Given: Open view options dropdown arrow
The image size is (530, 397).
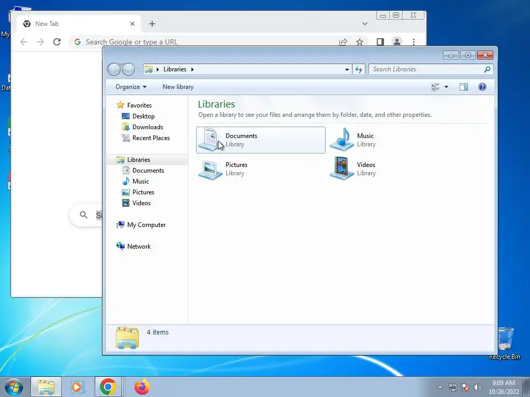Looking at the screenshot, I should 446,87.
